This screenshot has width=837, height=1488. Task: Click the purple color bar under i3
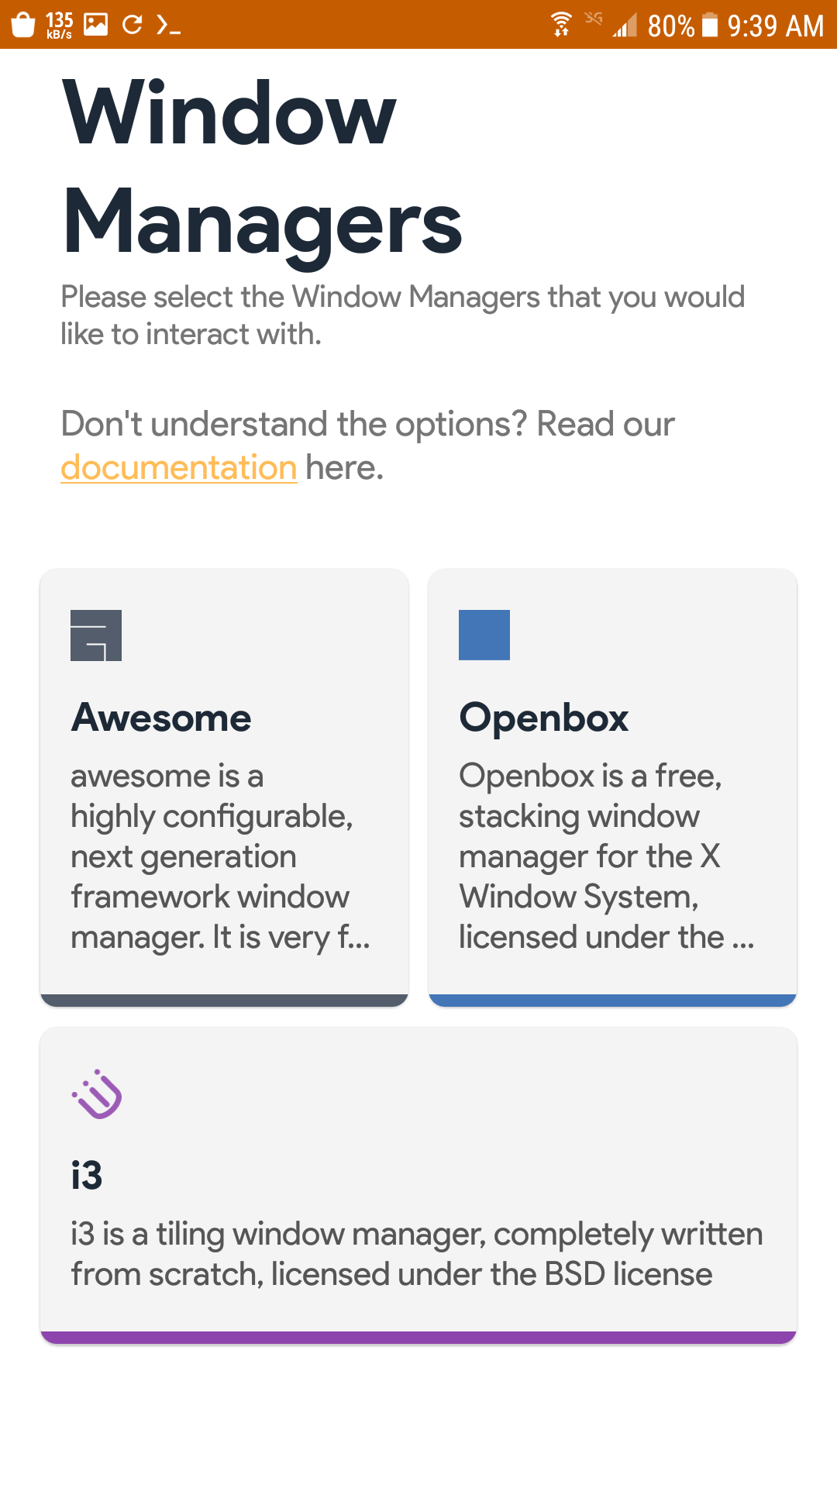[418, 1338]
